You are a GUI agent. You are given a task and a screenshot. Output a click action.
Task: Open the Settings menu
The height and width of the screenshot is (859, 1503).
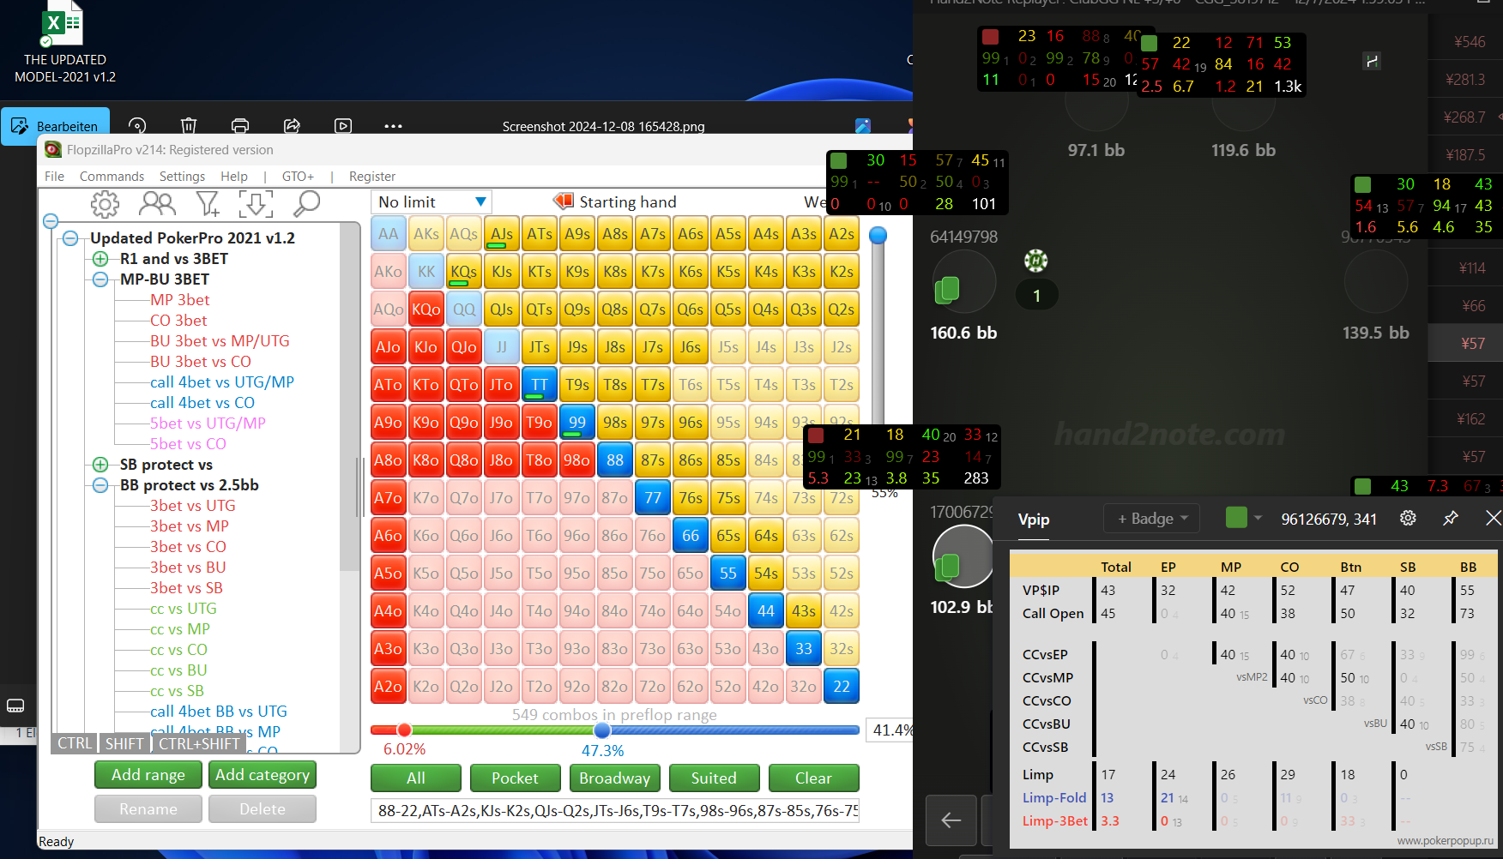182,176
